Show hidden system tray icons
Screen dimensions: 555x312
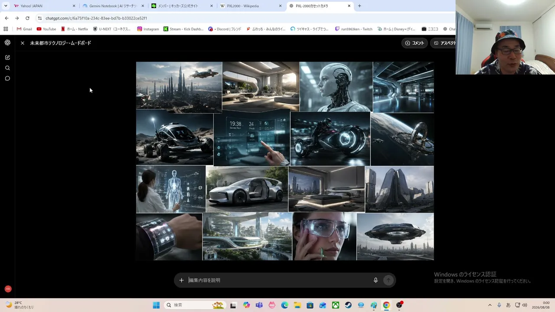tap(490, 305)
